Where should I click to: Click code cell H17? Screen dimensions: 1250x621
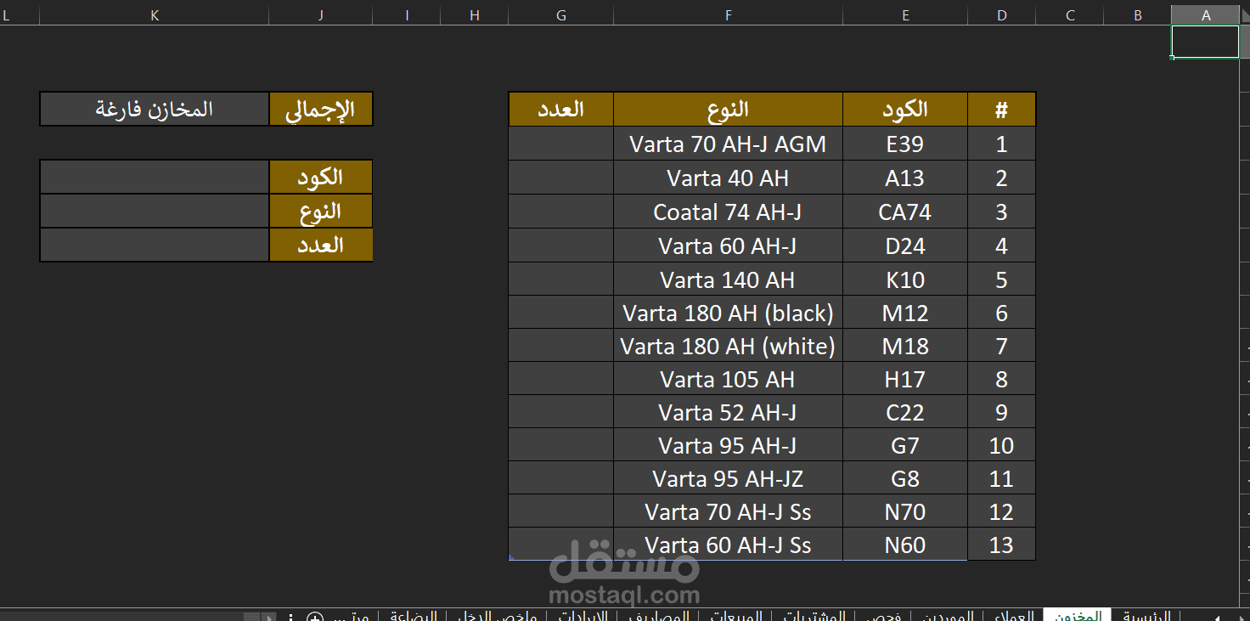905,379
